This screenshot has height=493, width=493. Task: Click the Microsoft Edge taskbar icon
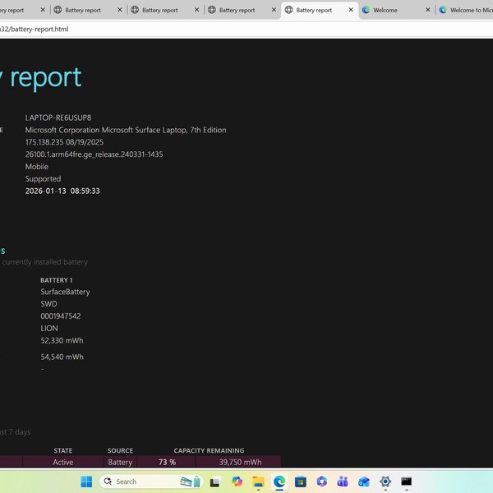279,481
